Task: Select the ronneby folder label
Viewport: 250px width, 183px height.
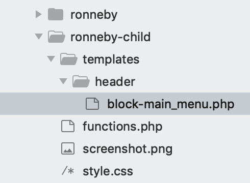Action: tap(94, 15)
